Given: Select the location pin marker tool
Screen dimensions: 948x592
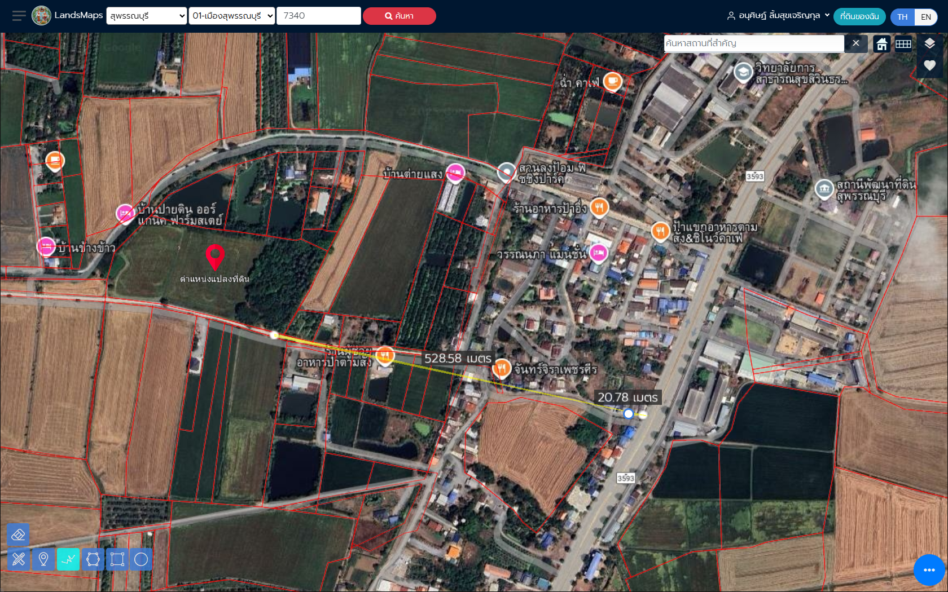Looking at the screenshot, I should [43, 559].
